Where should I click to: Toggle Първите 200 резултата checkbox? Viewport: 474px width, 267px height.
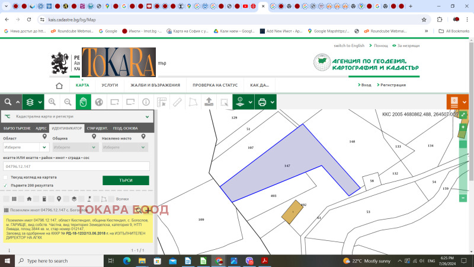pyautogui.click(x=5, y=185)
